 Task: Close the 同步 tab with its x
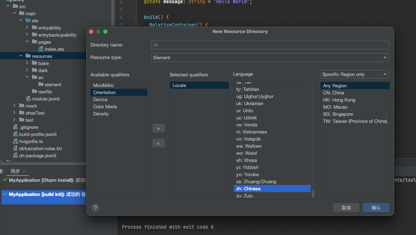tap(24, 171)
